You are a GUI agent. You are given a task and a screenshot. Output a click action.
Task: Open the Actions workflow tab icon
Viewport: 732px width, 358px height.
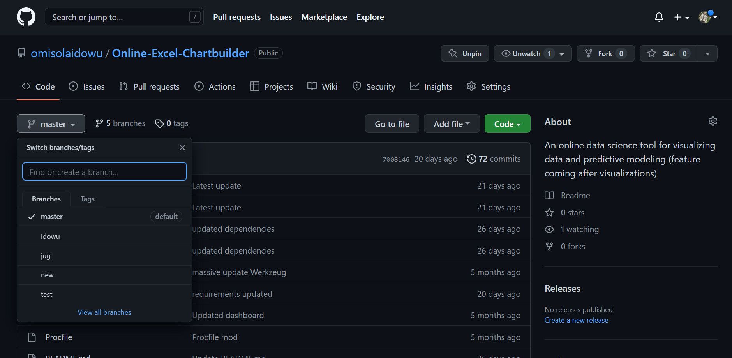(199, 86)
